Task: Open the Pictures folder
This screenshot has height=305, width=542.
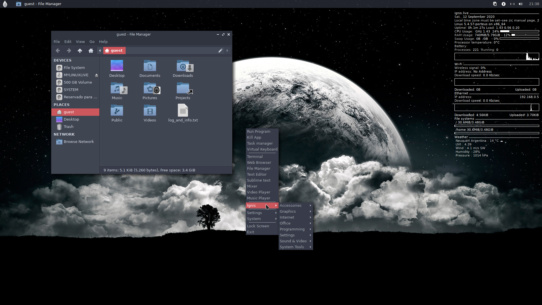Action: pos(150,91)
